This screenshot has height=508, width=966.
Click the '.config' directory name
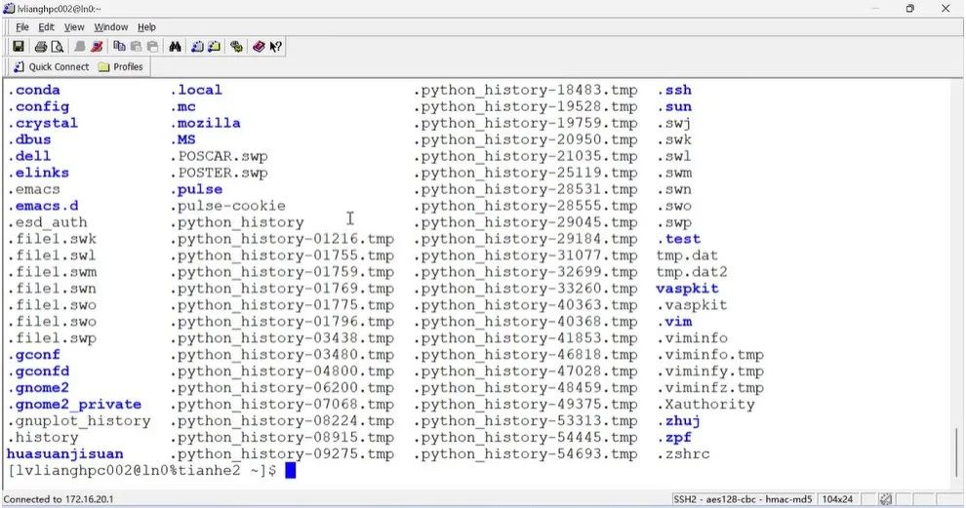(38, 106)
